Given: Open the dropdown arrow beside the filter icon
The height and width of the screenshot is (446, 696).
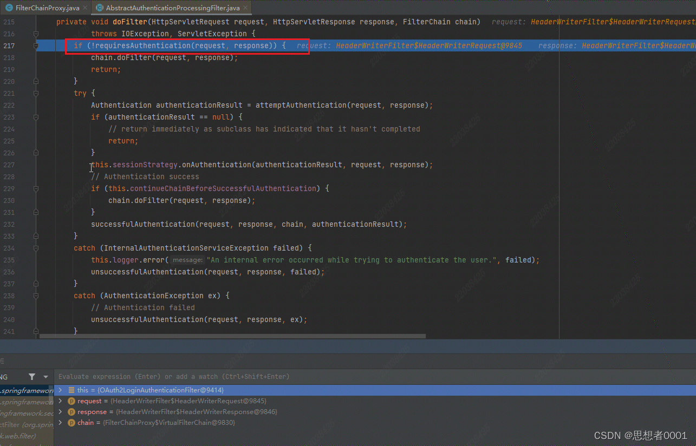Looking at the screenshot, I should point(45,377).
